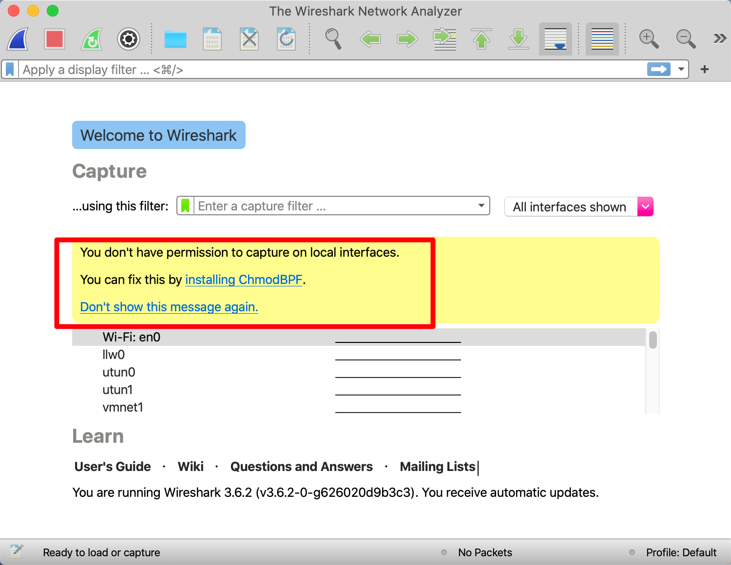
Task: Jump to the last packet
Action: click(x=519, y=39)
